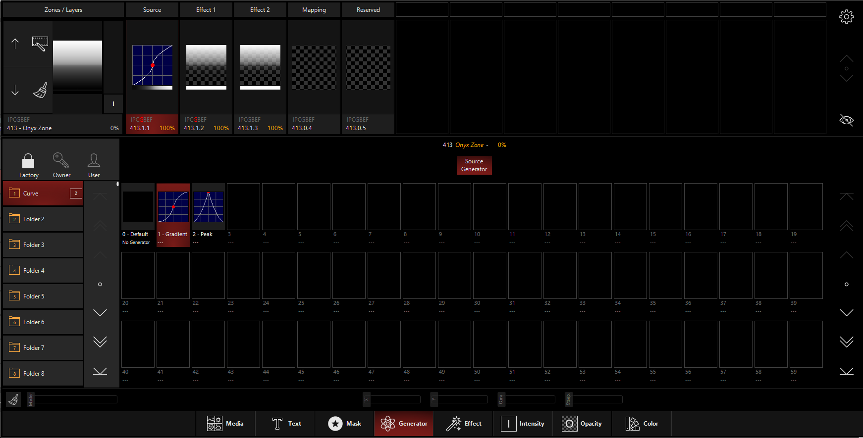
Task: Switch to the Media tab
Action: [x=225, y=424]
